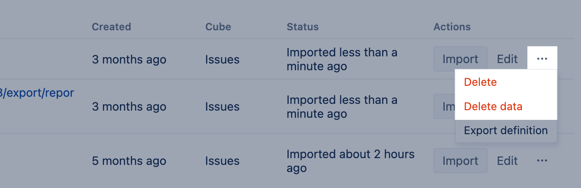Select the 5 months ago created date

tap(129, 161)
